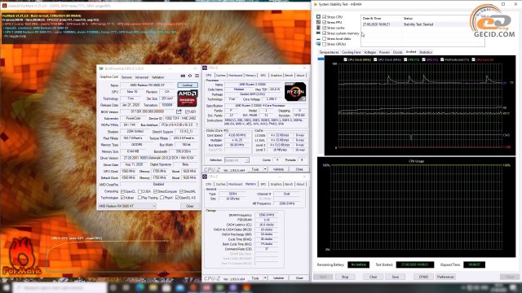Enable the Stress local disks checkbox
This screenshot has width=522, height=293.
click(325, 38)
